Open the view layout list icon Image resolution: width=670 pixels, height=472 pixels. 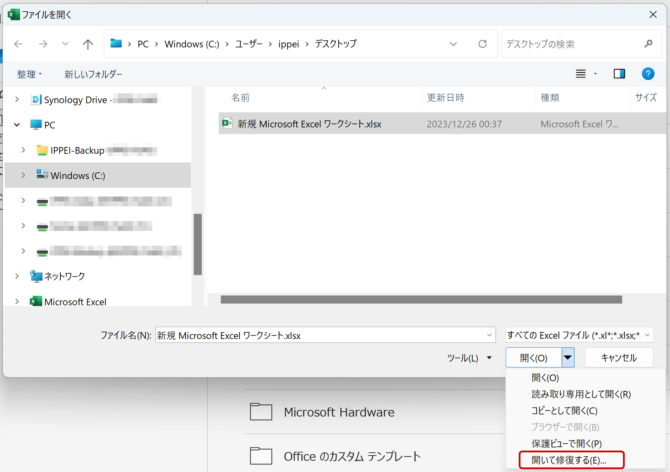click(581, 74)
